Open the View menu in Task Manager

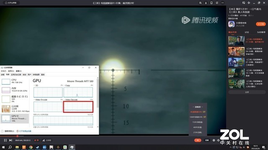18,71
